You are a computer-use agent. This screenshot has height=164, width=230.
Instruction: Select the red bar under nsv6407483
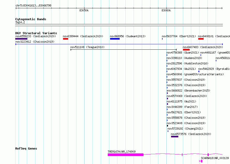(186, 50)
